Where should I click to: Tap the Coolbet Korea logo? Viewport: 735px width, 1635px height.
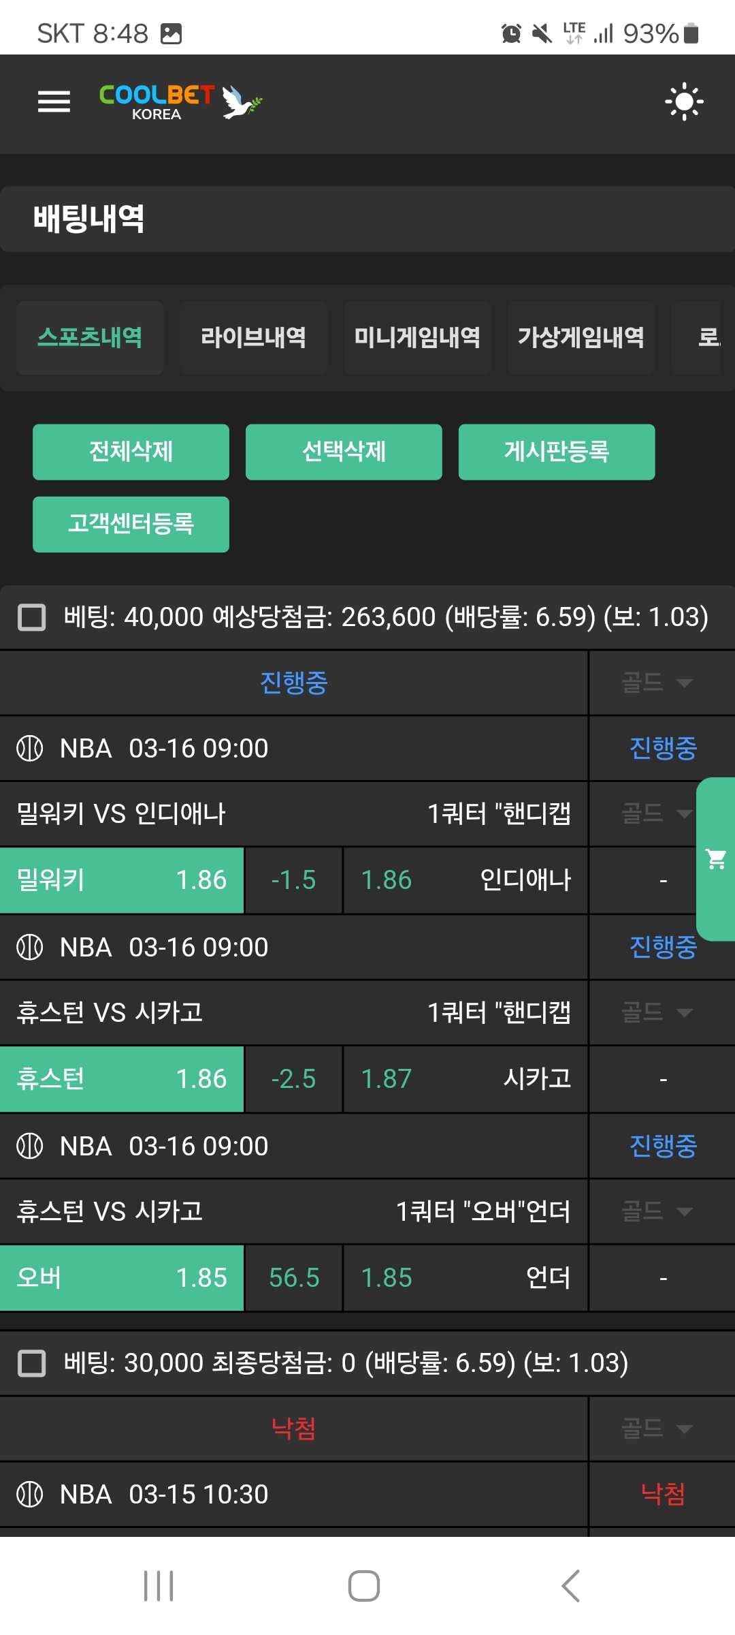tap(180, 102)
